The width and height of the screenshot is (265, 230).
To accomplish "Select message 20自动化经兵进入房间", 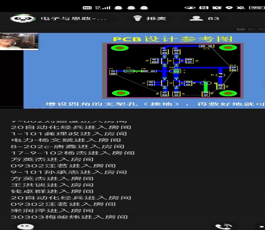I will tap(71, 127).
